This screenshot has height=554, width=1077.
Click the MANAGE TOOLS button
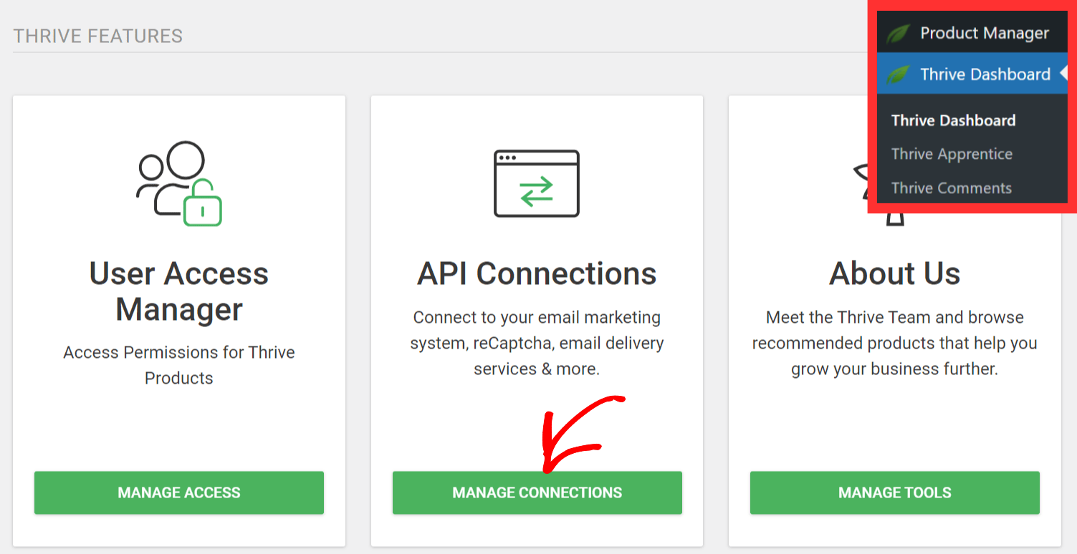(895, 492)
